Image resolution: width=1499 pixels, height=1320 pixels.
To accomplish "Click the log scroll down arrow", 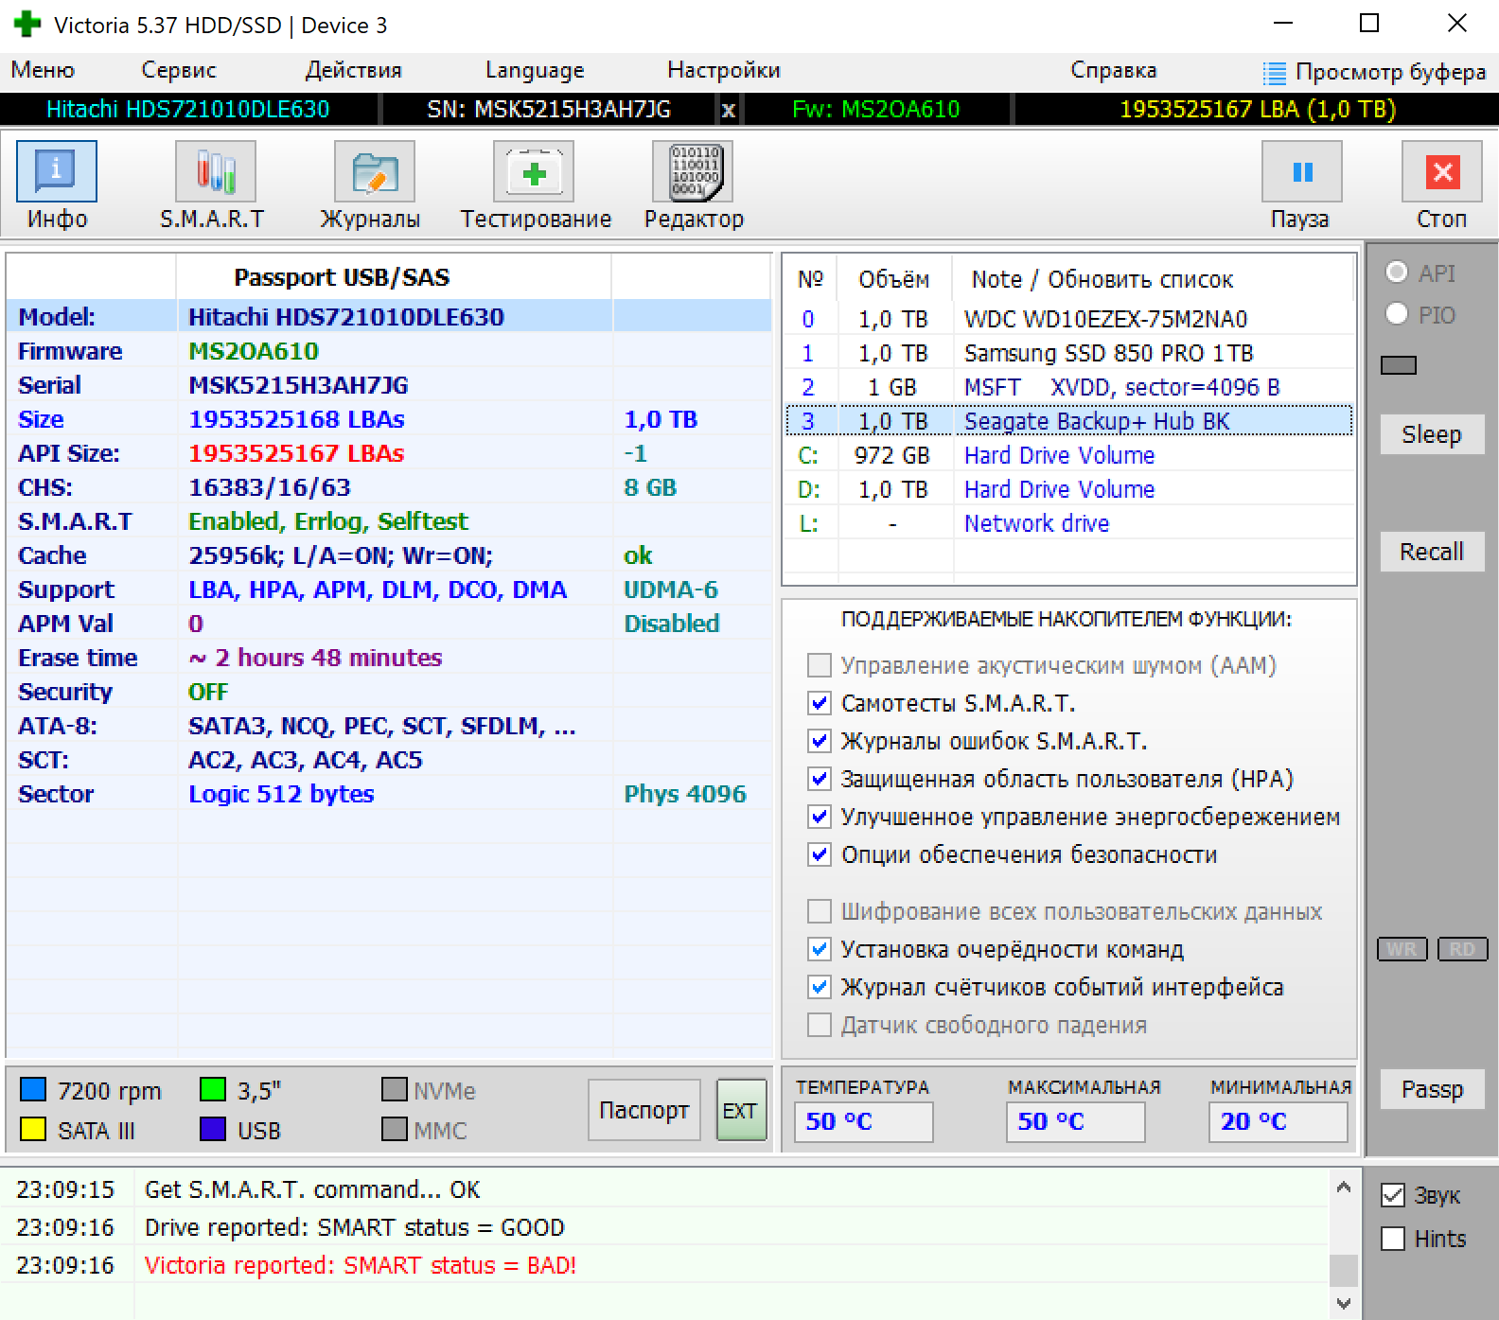I will [x=1343, y=1303].
